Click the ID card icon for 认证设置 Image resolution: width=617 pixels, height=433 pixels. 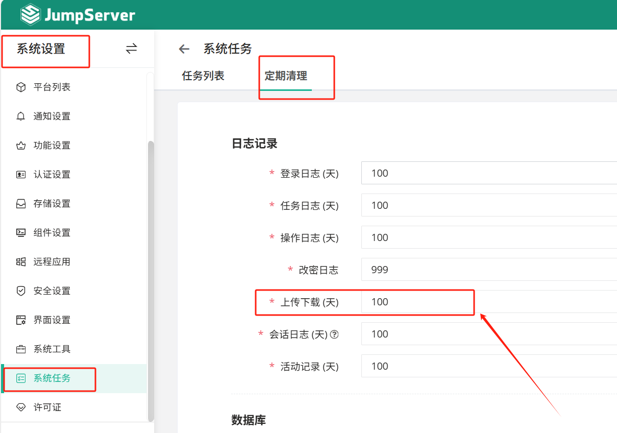[21, 175]
